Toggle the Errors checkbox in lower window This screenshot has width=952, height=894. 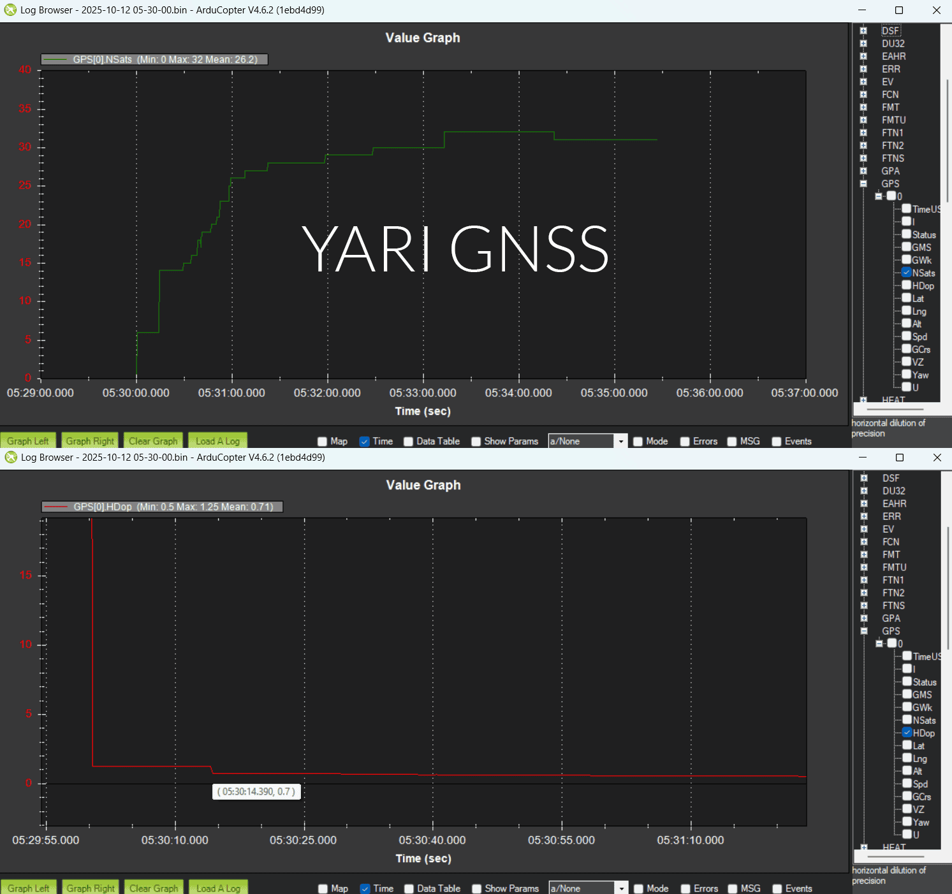(x=685, y=889)
